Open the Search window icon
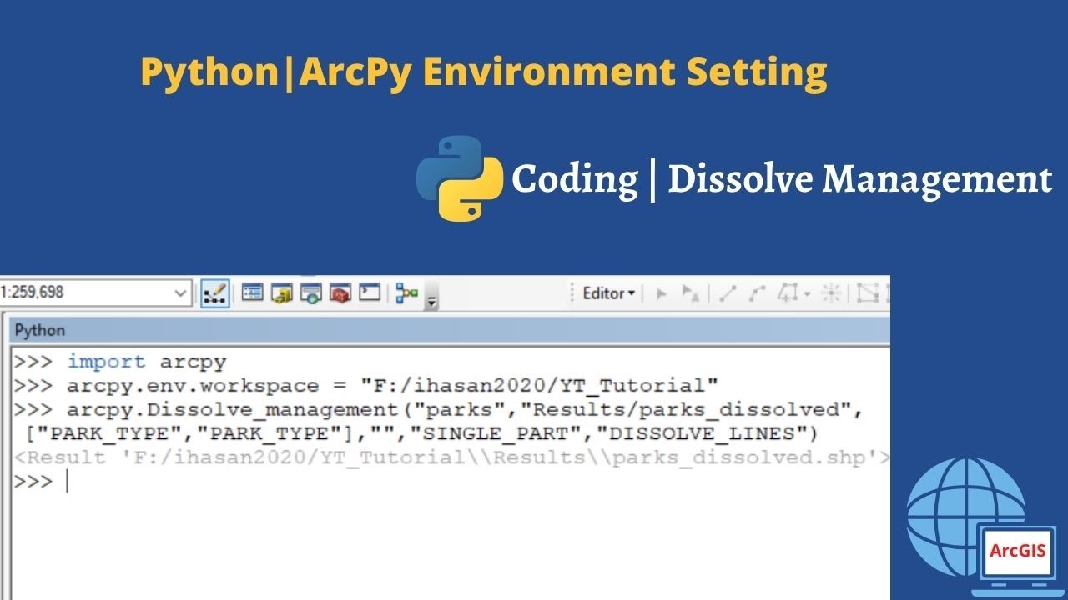Image resolution: width=1068 pixels, height=600 pixels. [x=311, y=292]
